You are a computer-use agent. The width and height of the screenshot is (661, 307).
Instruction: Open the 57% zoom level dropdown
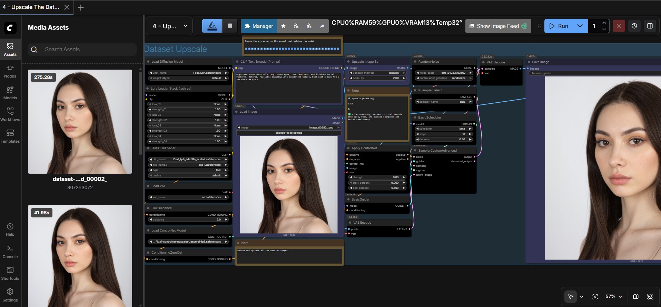614,297
